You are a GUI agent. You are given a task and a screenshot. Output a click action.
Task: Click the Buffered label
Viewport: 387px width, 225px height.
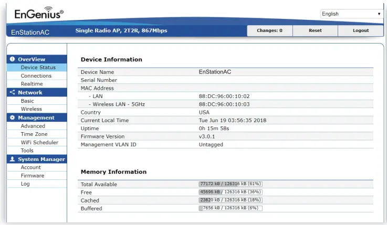click(91, 209)
